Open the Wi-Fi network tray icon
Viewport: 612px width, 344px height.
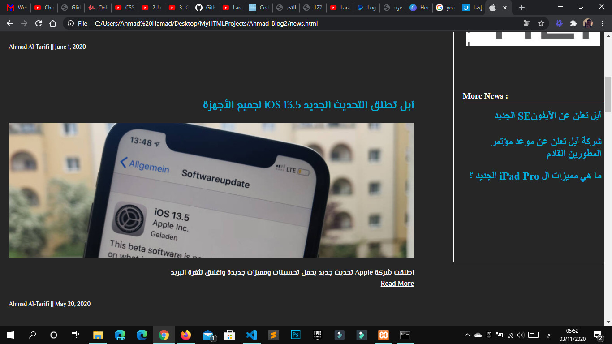(510, 335)
